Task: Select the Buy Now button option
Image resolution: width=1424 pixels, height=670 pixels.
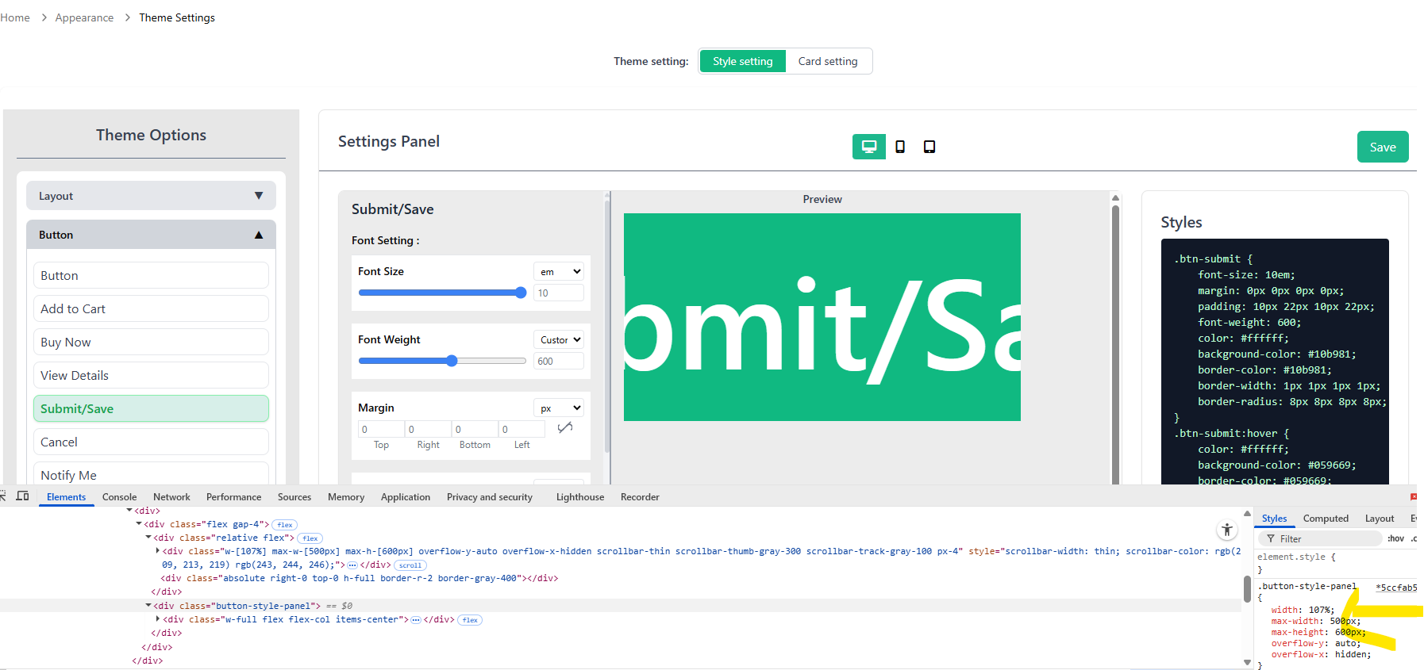Action: (x=151, y=343)
